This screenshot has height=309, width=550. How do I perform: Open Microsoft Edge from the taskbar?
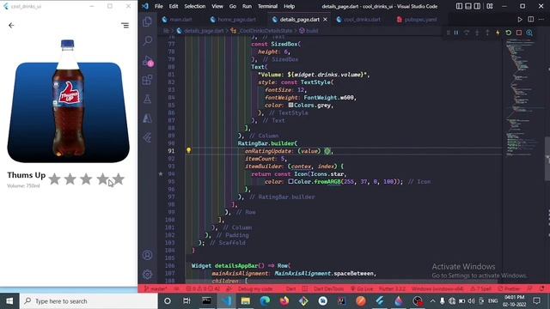[x=265, y=301]
